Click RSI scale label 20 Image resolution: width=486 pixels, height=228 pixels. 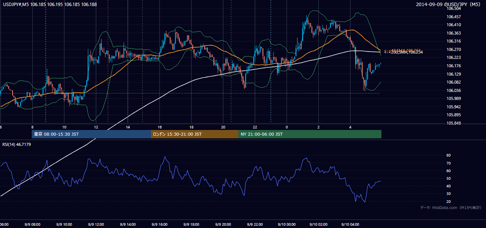tap(448, 201)
